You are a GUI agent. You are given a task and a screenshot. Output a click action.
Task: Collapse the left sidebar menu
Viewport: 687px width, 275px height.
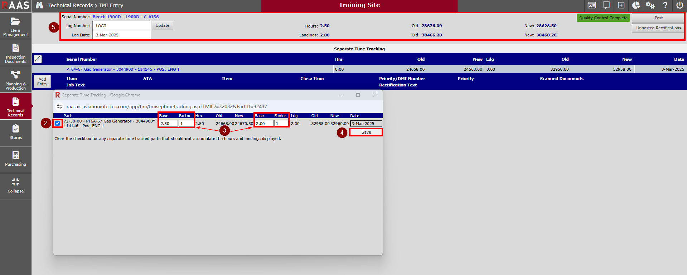(15, 186)
